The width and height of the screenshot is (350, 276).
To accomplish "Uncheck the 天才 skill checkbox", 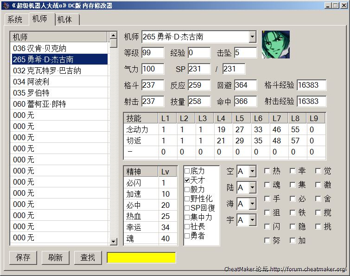I will 187,180.
